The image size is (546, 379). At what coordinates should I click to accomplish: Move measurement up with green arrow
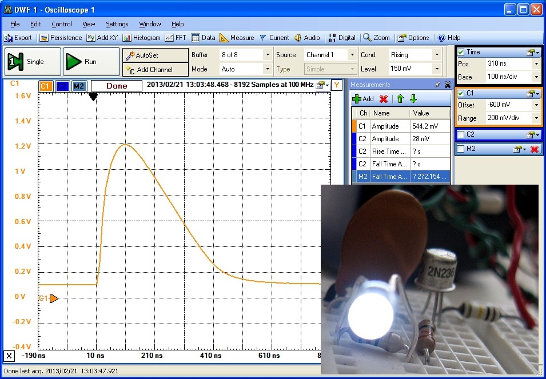pos(400,99)
